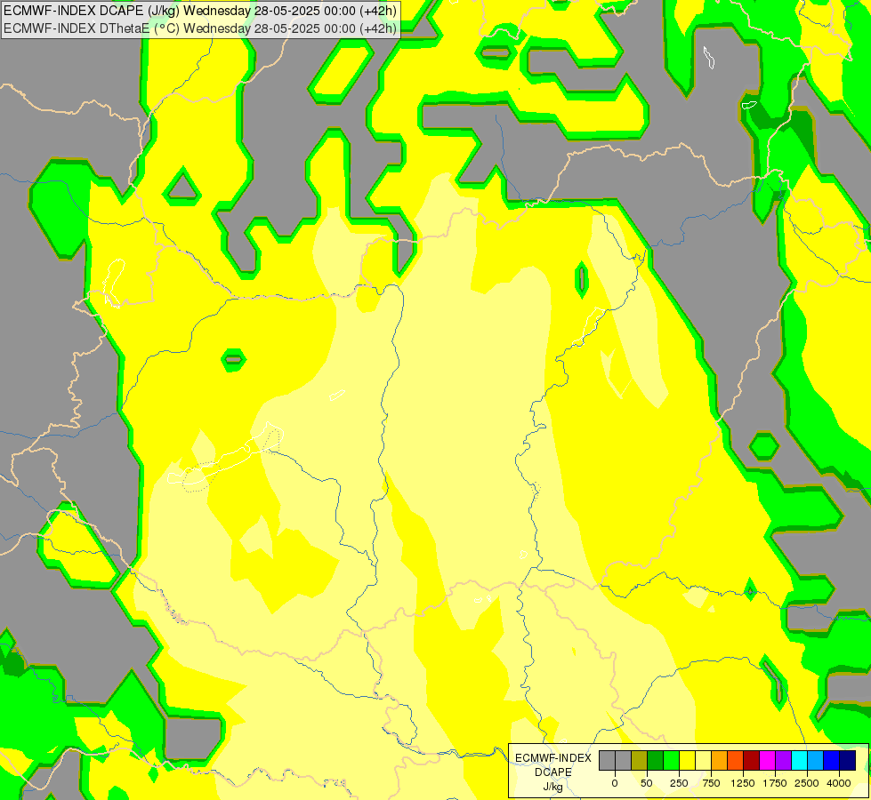Click the legend text DCAPE
871x800 pixels.
[x=553, y=772]
